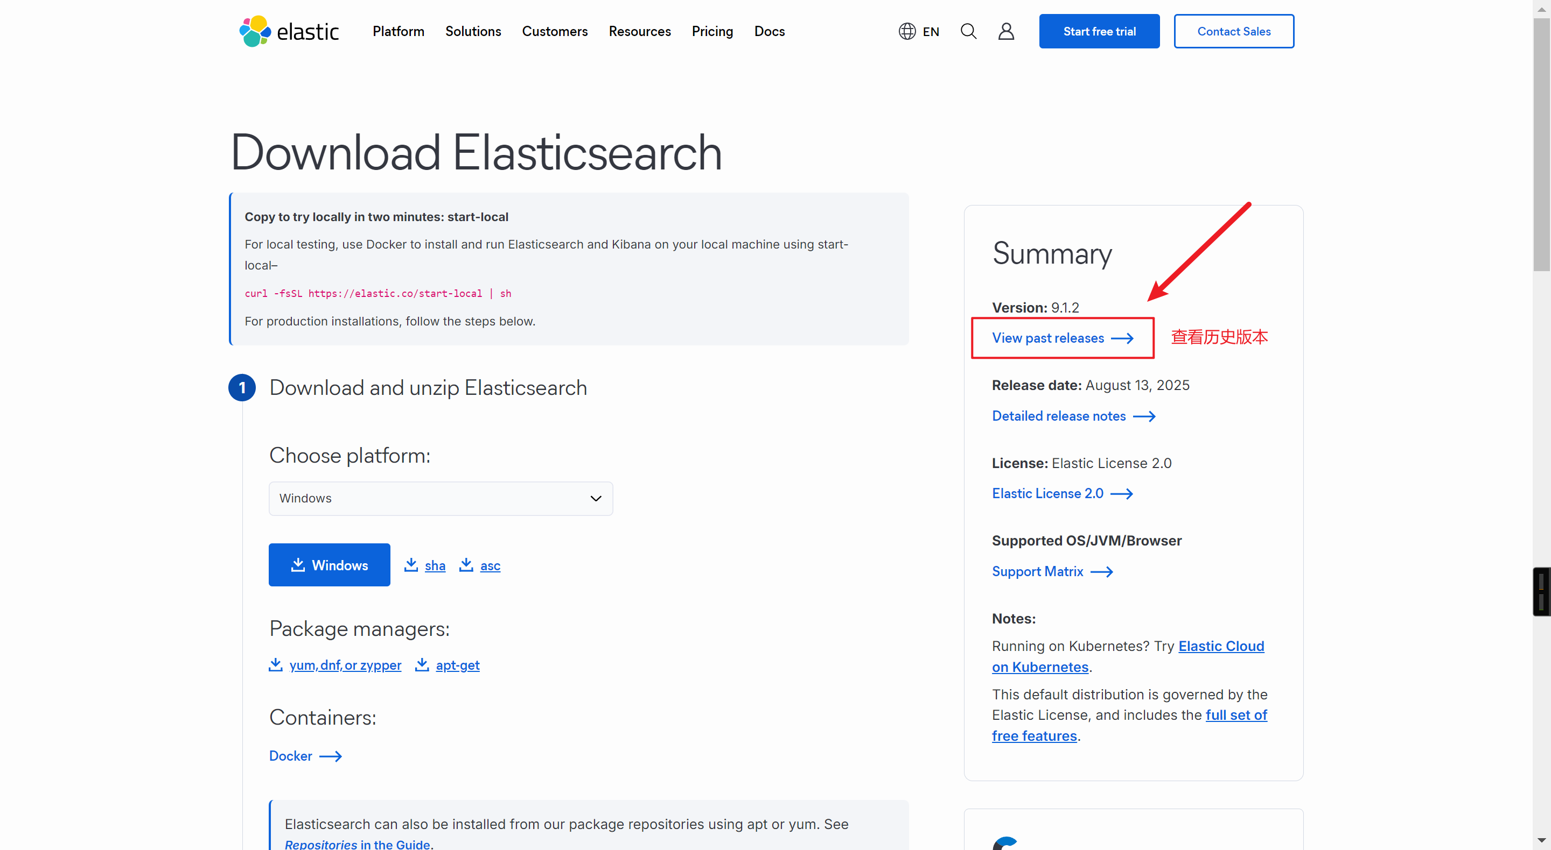This screenshot has height=850, width=1551.
Task: Click the download icon beside asc
Action: tap(466, 565)
